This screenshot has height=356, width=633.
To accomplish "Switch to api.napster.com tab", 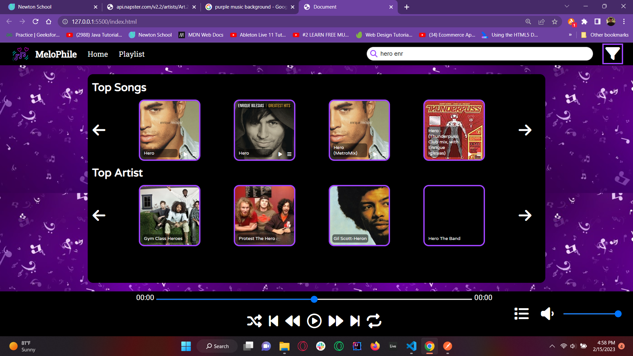I will 151,7.
